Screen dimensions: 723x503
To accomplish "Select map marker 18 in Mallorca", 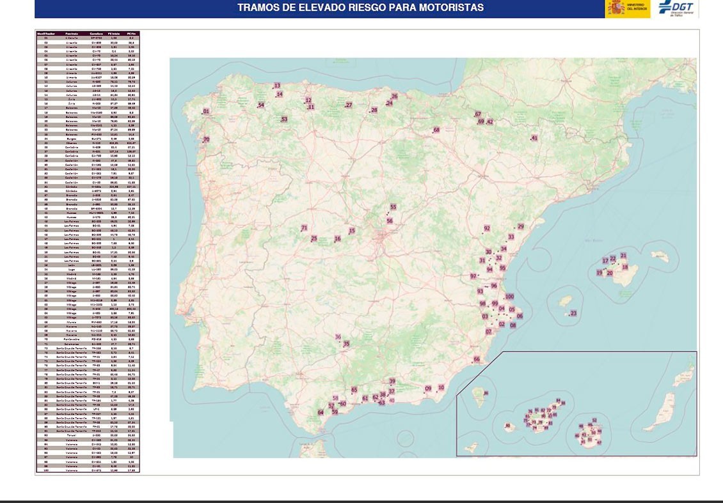I will coord(625,267).
